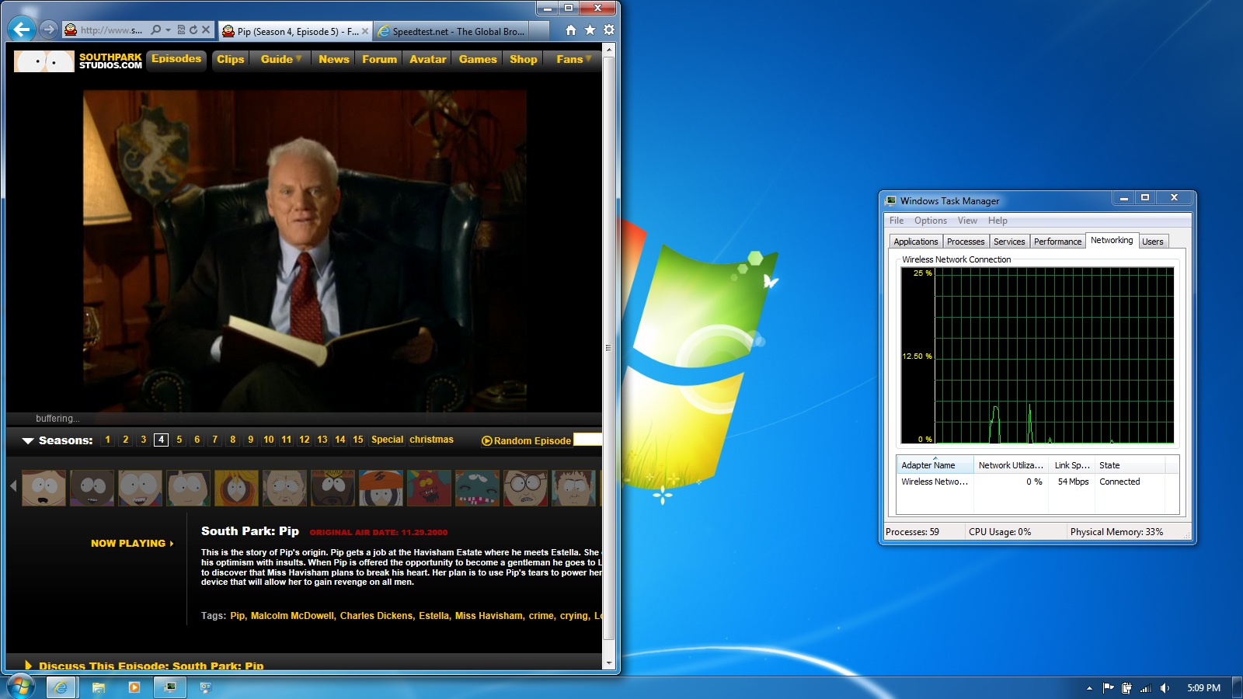Screen dimensions: 1243x699
Task: Click the browser Back arrow button
Action: pos(22,30)
